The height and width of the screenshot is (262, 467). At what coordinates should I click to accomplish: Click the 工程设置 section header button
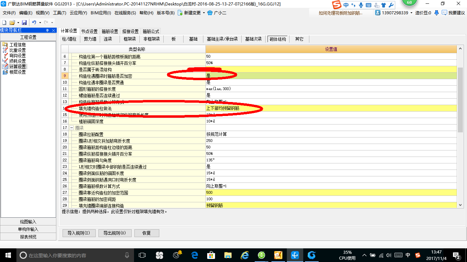[28, 38]
